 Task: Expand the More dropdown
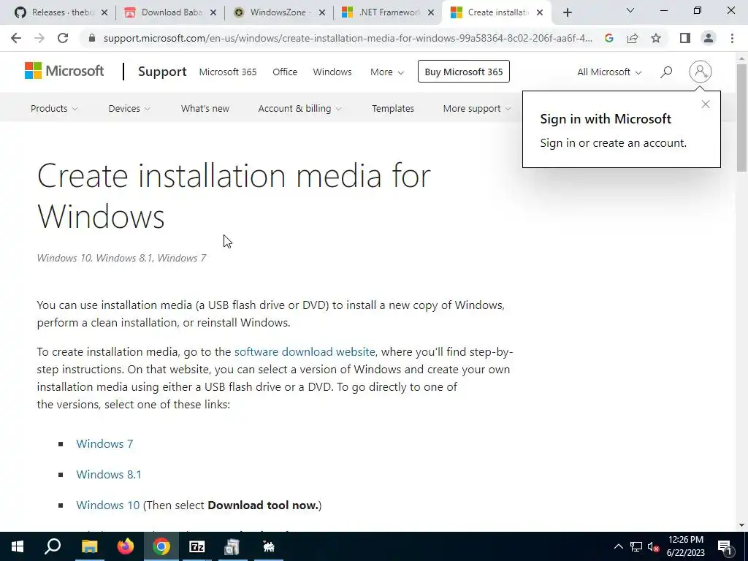tap(387, 72)
